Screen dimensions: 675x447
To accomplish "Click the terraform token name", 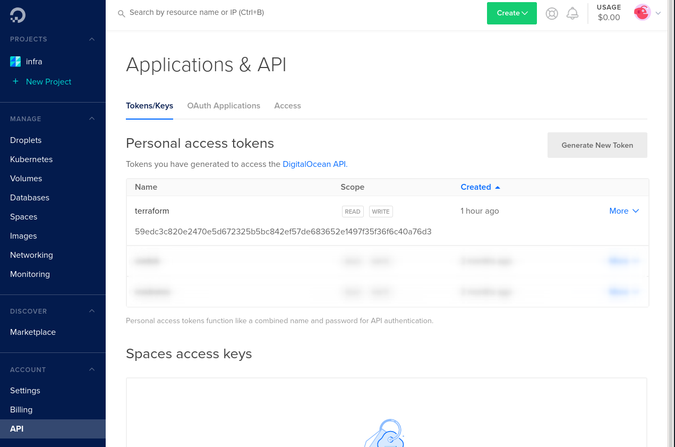I will 152,211.
